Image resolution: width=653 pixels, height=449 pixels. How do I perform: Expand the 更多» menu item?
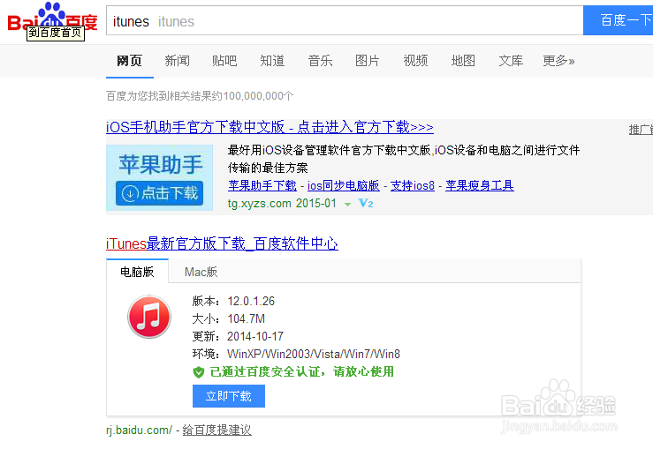[558, 61]
